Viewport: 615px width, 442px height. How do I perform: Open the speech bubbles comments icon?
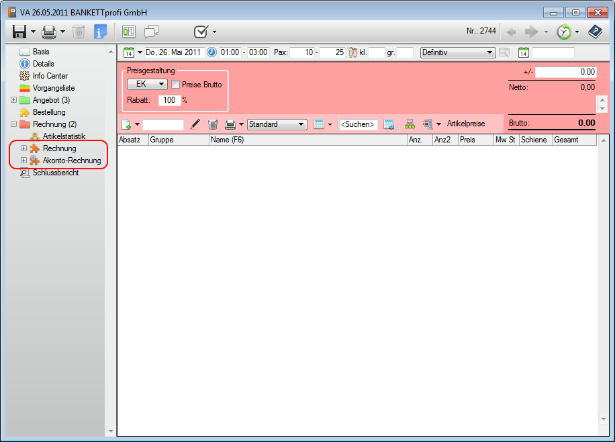(x=152, y=32)
